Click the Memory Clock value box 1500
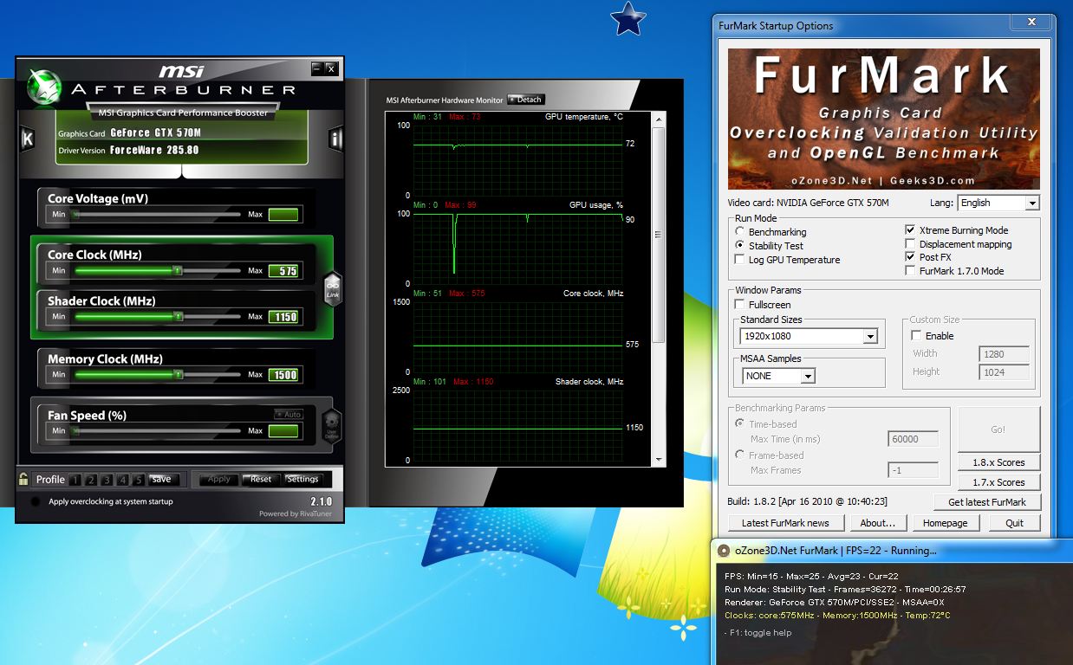The height and width of the screenshot is (665, 1073). pos(284,375)
